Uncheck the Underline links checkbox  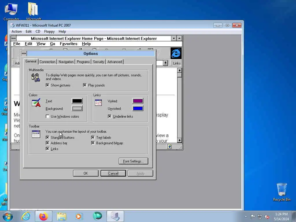[110, 116]
